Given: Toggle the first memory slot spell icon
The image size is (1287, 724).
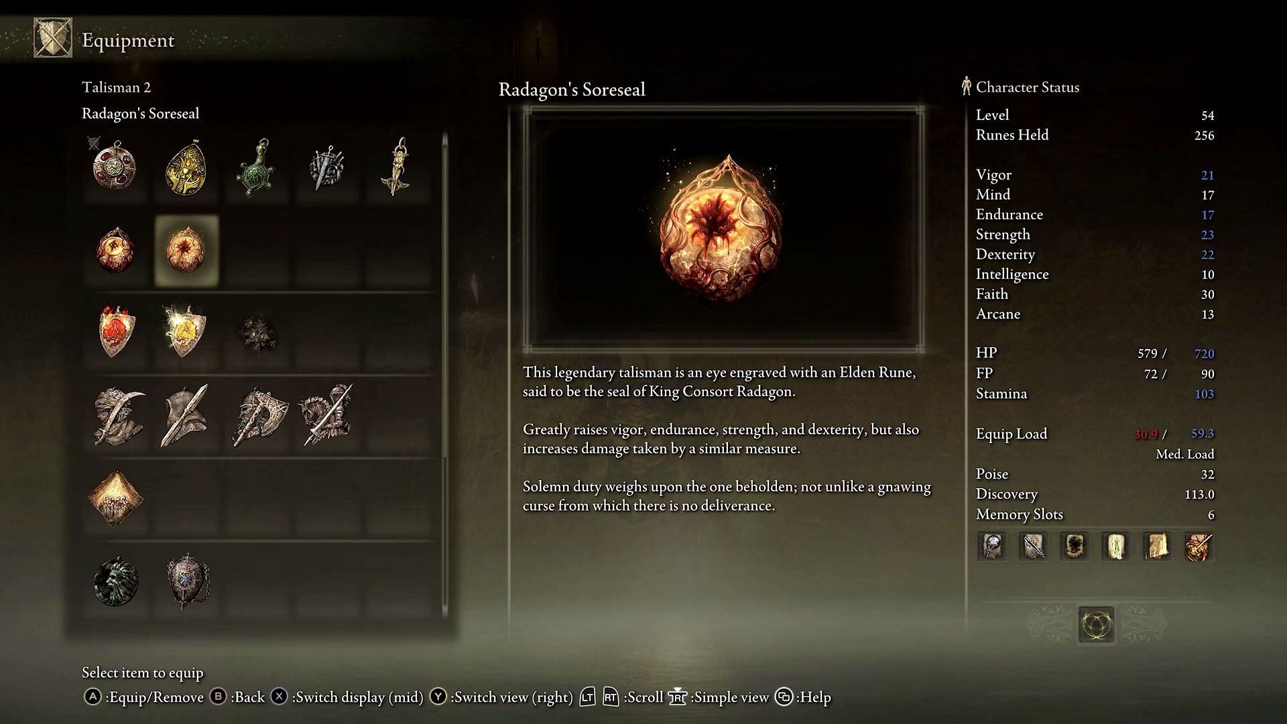Looking at the screenshot, I should pyautogui.click(x=992, y=546).
